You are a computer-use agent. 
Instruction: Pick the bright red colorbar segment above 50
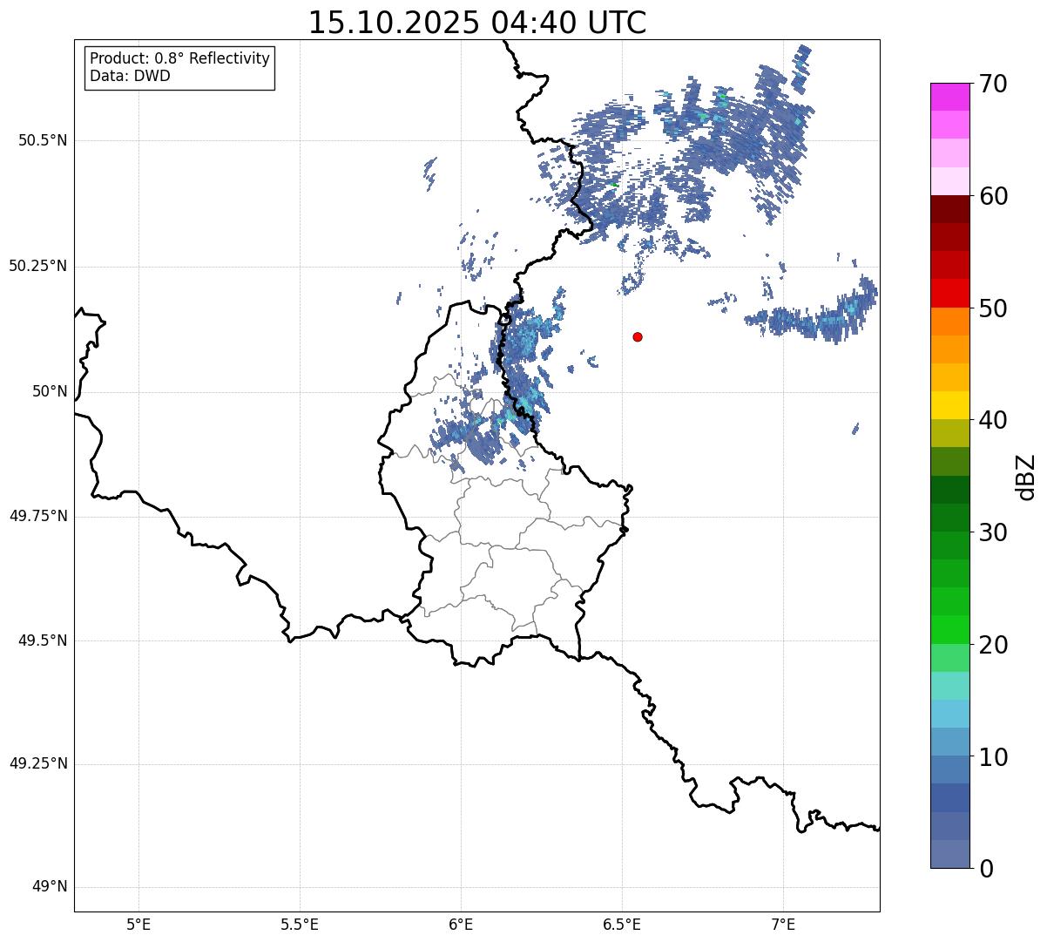(x=949, y=293)
